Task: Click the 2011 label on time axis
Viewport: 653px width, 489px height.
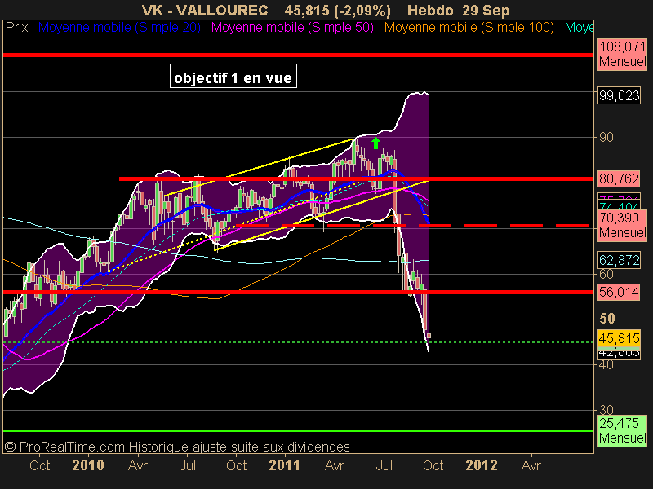Action: pyautogui.click(x=284, y=465)
